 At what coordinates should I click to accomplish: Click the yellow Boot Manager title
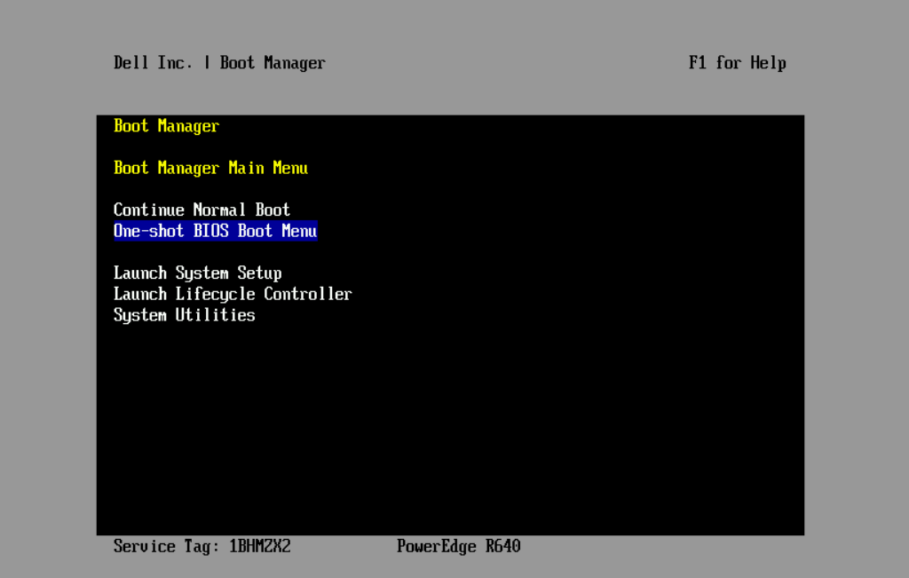(x=166, y=126)
